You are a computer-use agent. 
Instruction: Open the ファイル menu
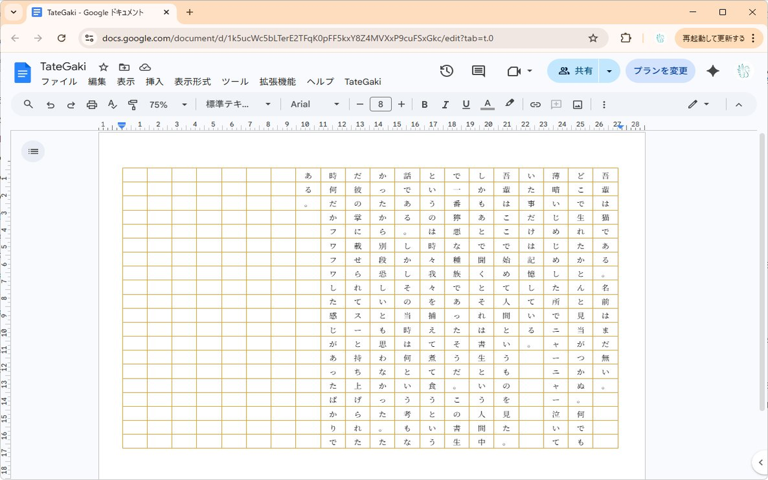click(x=59, y=82)
